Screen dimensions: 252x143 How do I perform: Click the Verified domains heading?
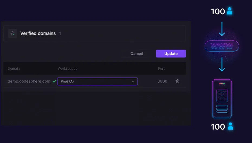tap(38, 33)
